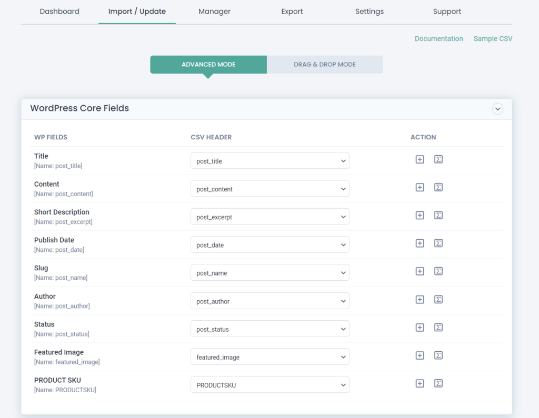Open the Export tab
The height and width of the screenshot is (418, 539).
pos(292,12)
